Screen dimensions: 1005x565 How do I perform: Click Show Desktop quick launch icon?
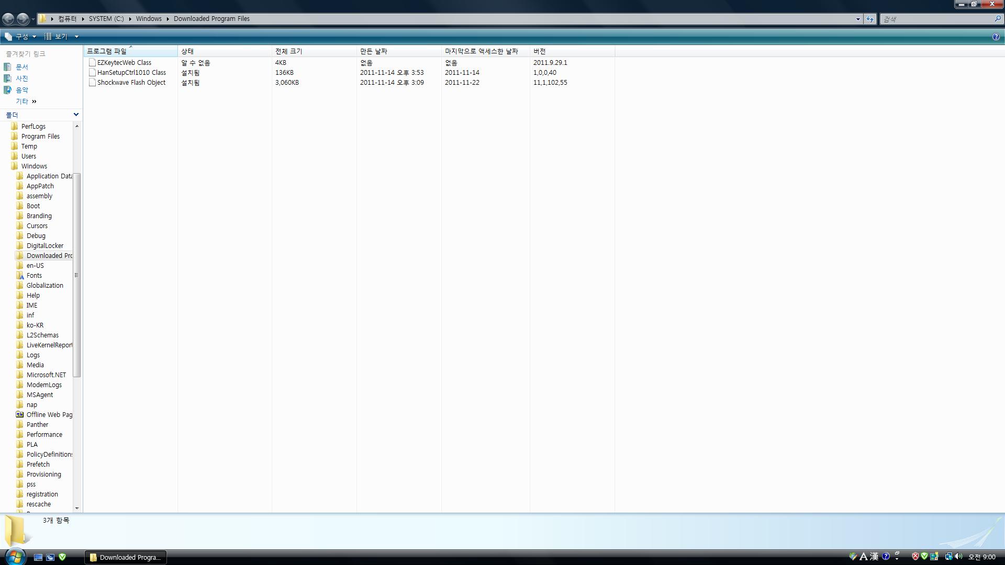[38, 557]
